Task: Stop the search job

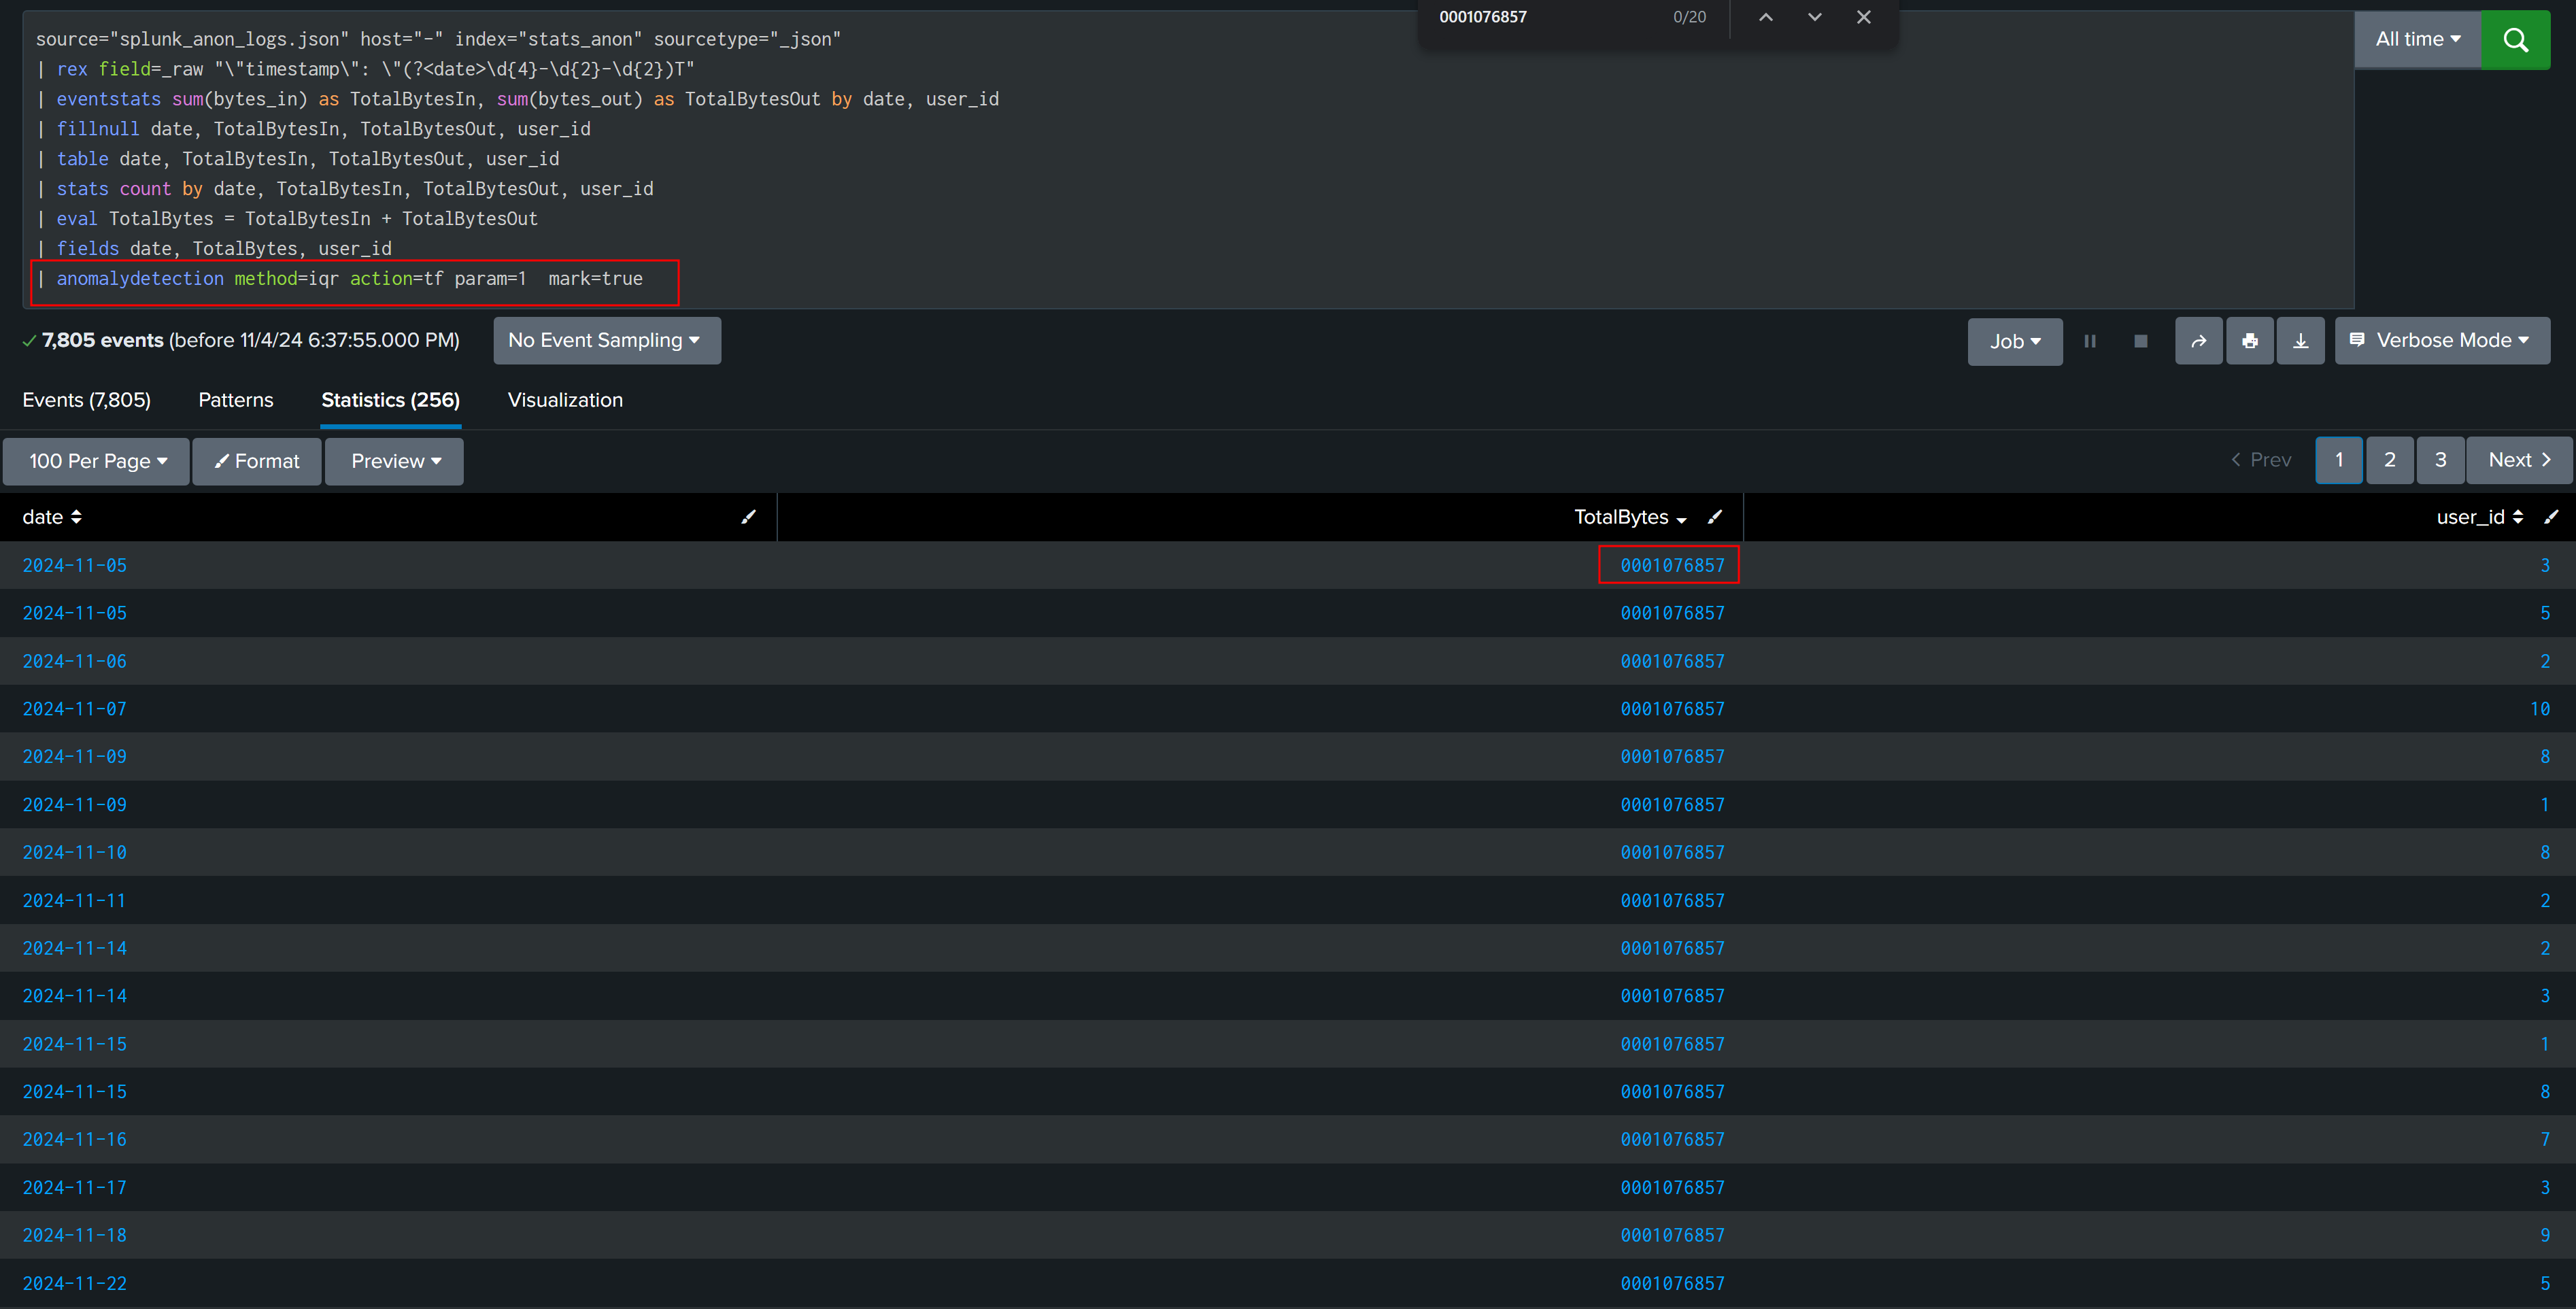Action: (x=2140, y=341)
